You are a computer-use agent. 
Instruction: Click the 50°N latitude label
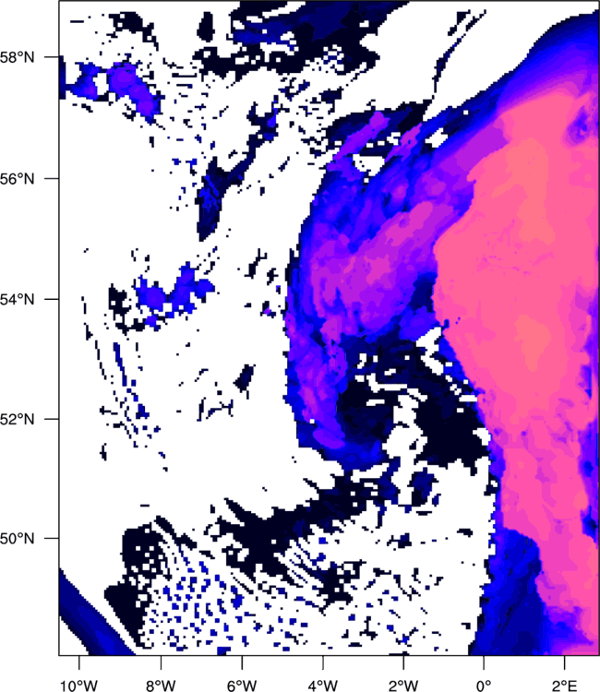pos(17,539)
